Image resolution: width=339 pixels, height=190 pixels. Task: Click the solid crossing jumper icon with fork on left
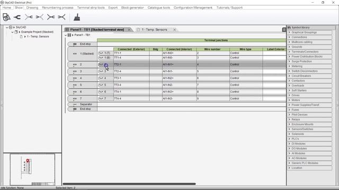61,17
